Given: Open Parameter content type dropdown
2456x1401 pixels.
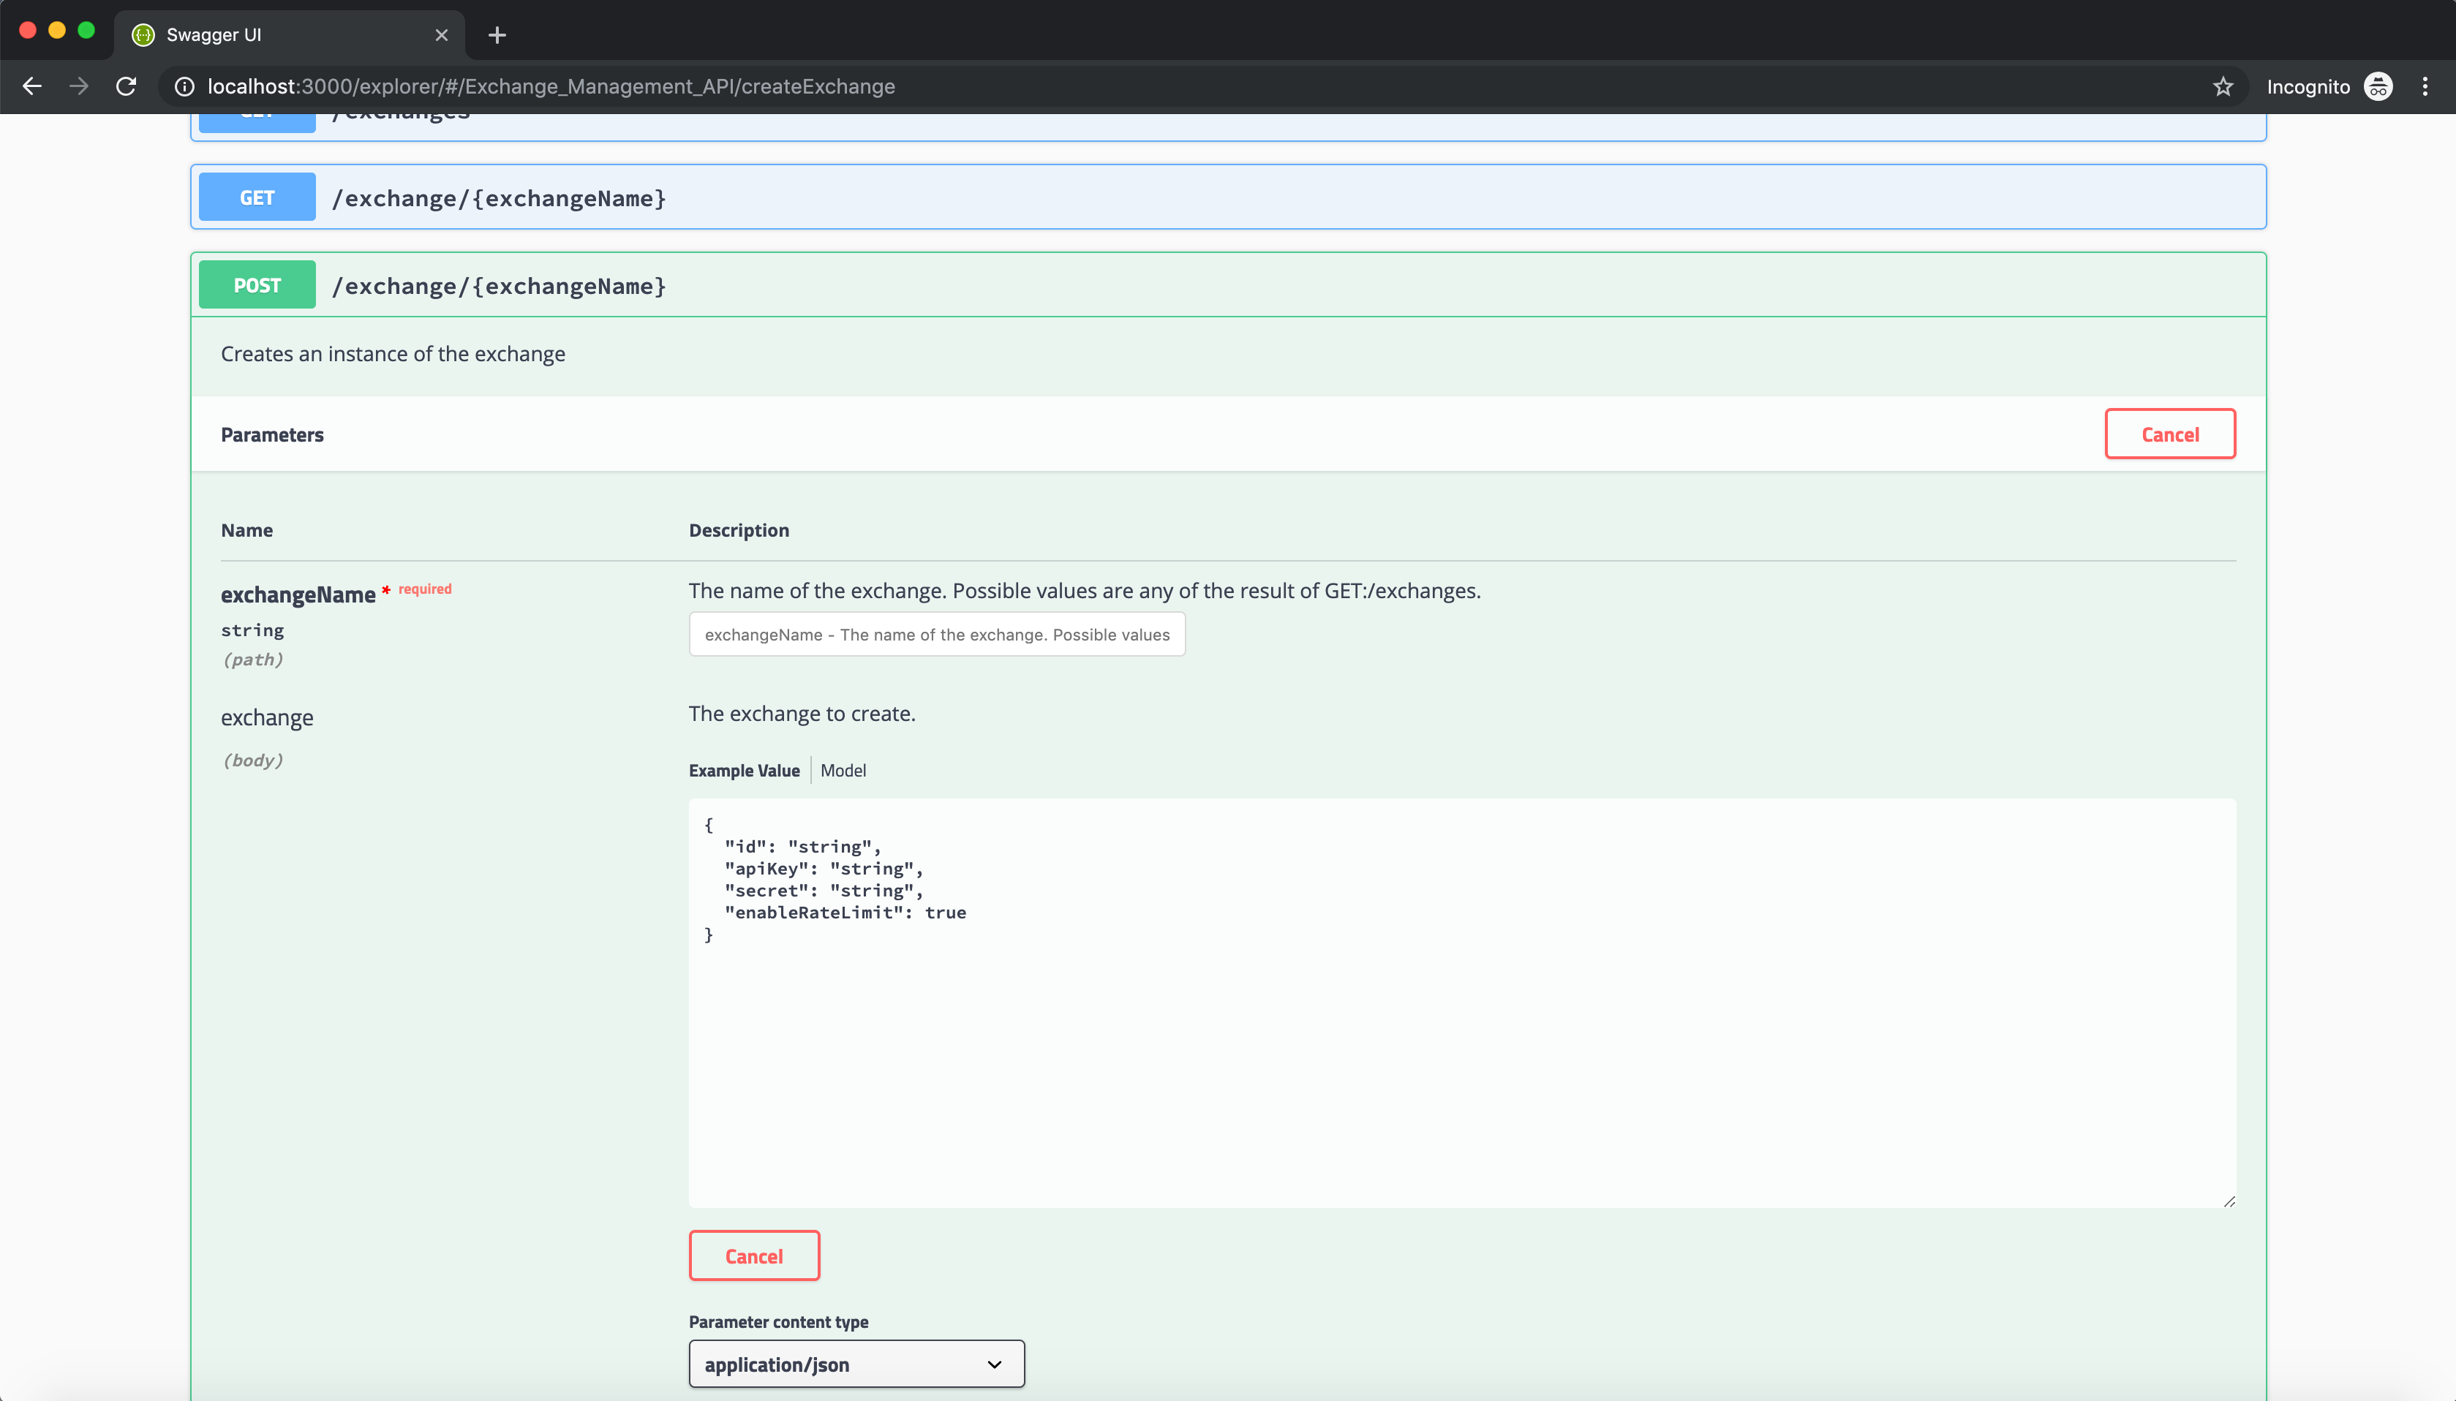Looking at the screenshot, I should point(856,1364).
